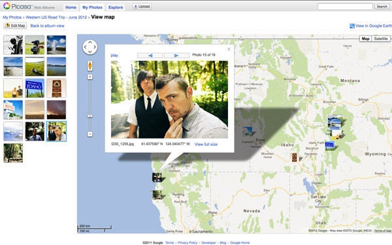Click the two men photo marker on map coast
This screenshot has height=245, width=392.
(157, 177)
